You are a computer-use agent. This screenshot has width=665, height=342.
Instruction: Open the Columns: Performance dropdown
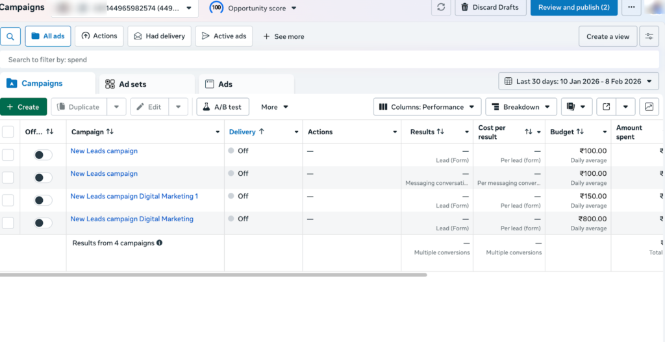427,107
